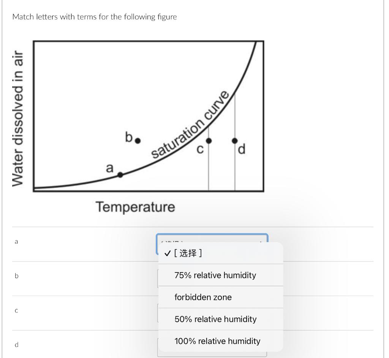Screen dimensions: 389x358
Task: Open the answer dropdown for row c
Action: click(212, 312)
